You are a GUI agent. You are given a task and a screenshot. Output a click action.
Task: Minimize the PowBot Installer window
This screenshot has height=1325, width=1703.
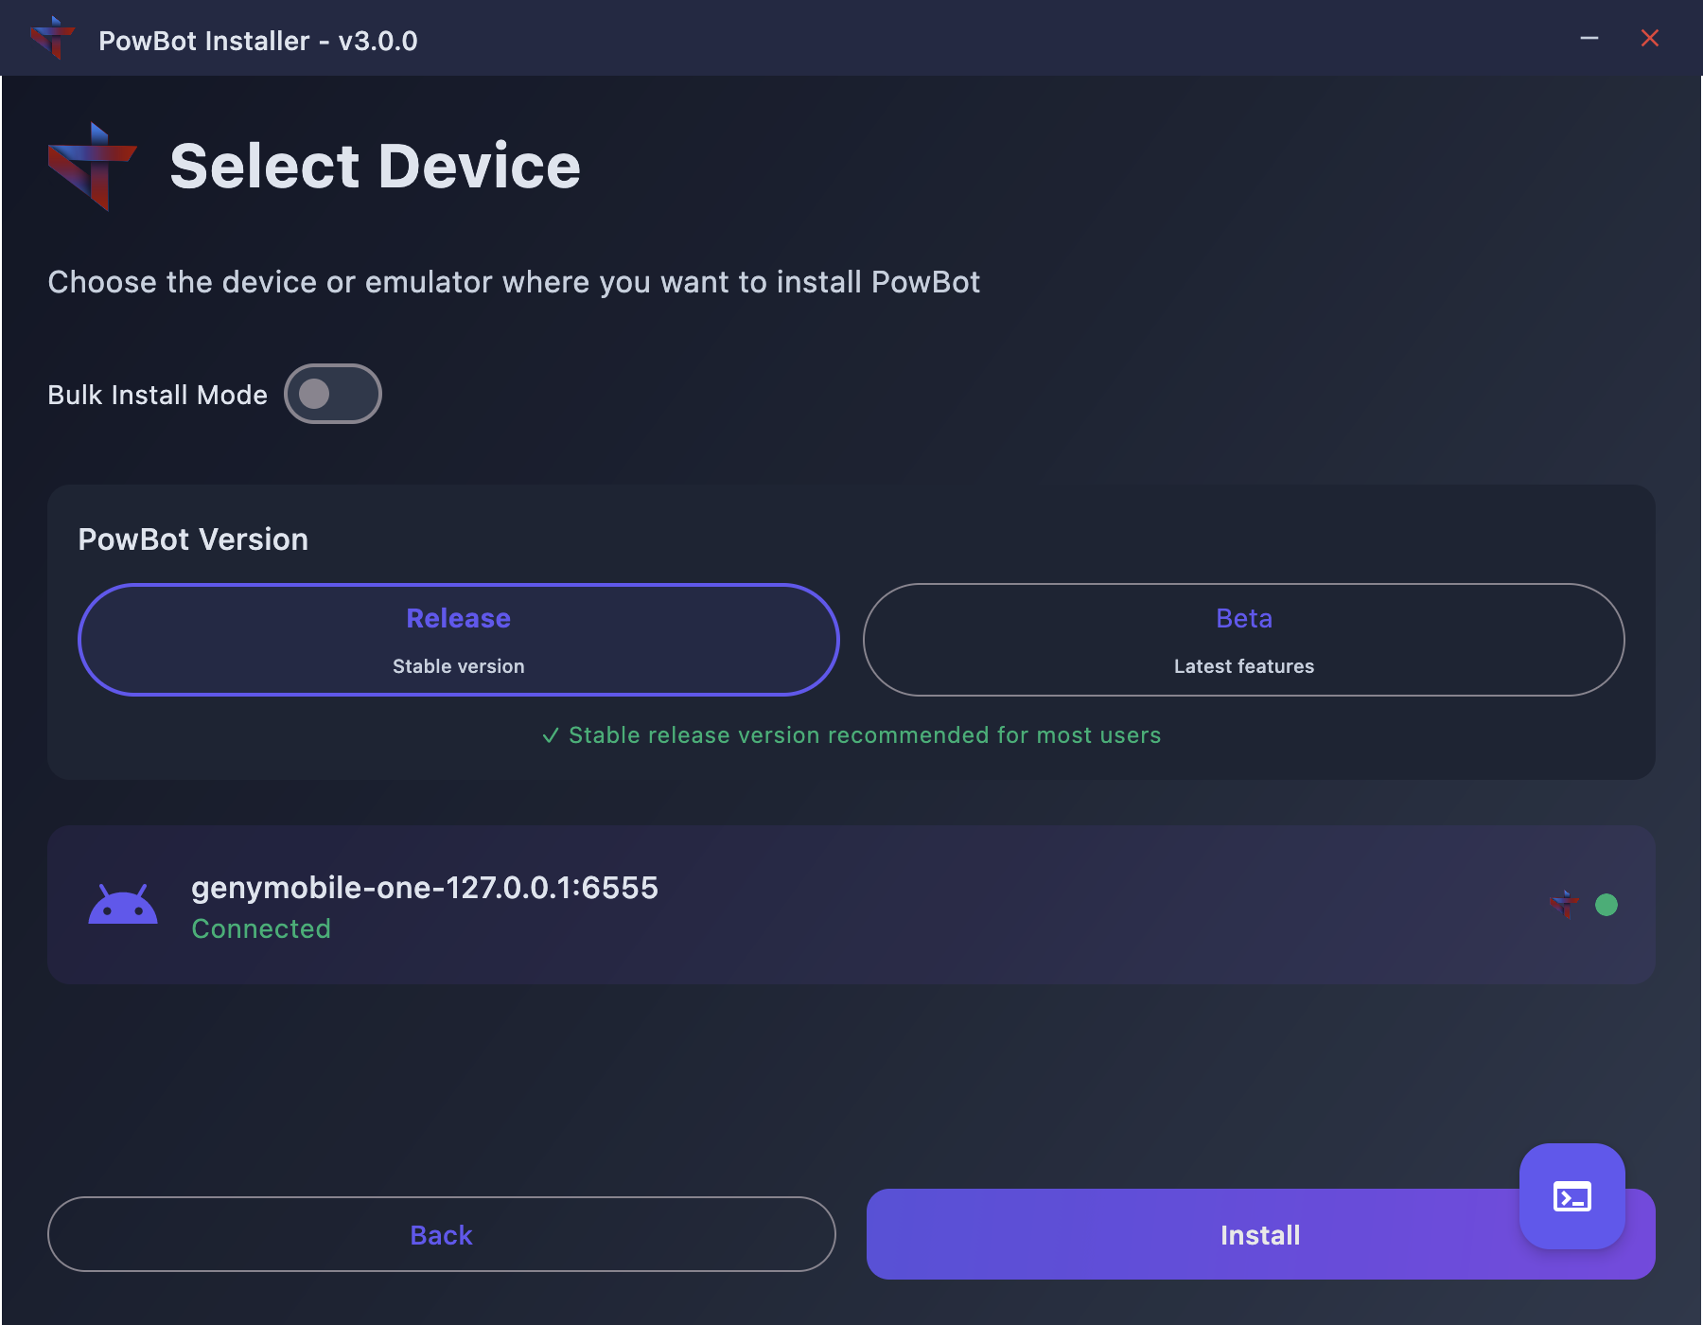pos(1589,38)
